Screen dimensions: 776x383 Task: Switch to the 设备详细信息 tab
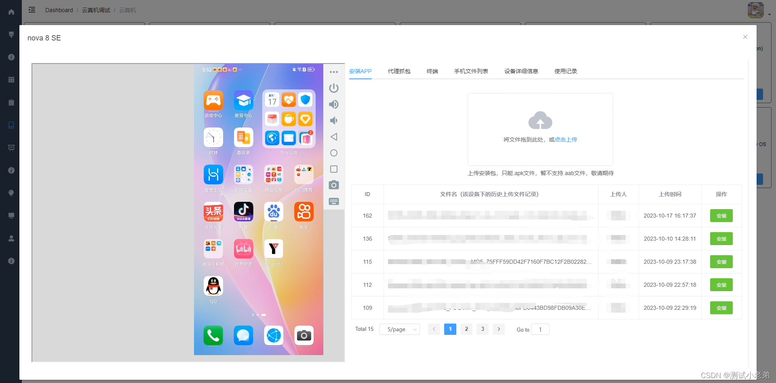521,71
